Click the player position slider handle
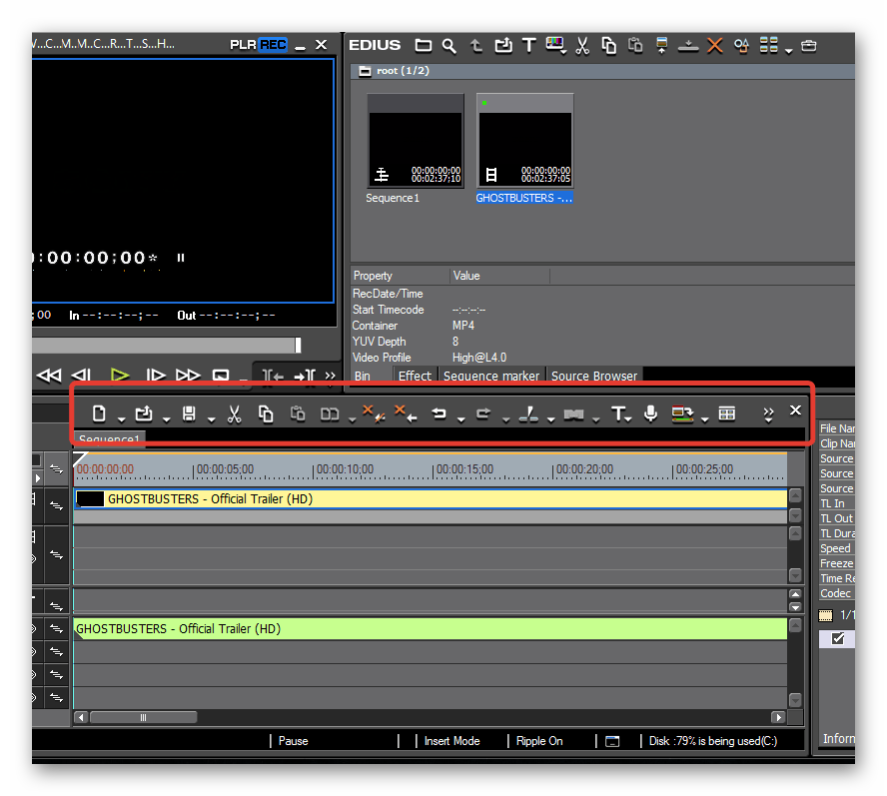This screenshot has height=796, width=887. (x=298, y=345)
